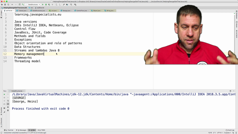Open settings via the wrench icon

[x=64, y=4]
